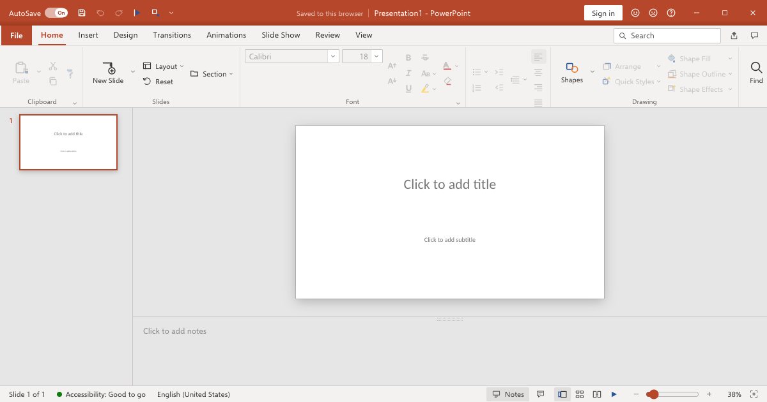Switch to the Review tab
Viewport: 767px width, 402px height.
(x=328, y=35)
